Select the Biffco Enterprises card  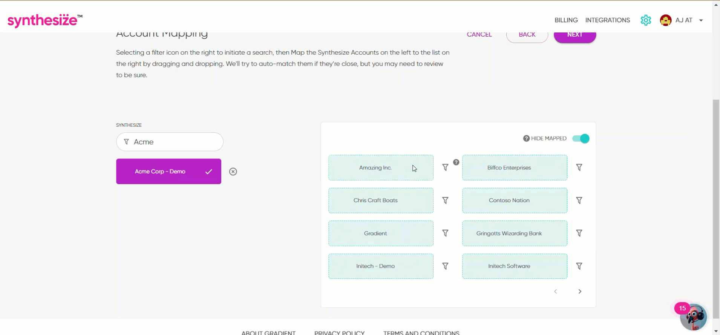click(x=515, y=167)
